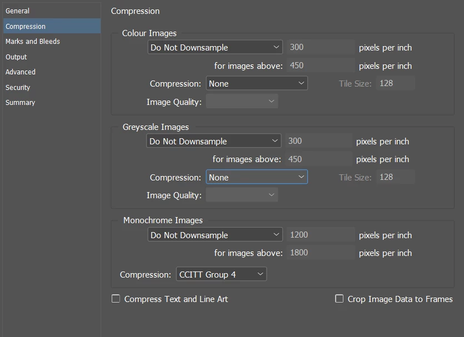Expand Greyscale Images Compression dropdown

point(257,178)
